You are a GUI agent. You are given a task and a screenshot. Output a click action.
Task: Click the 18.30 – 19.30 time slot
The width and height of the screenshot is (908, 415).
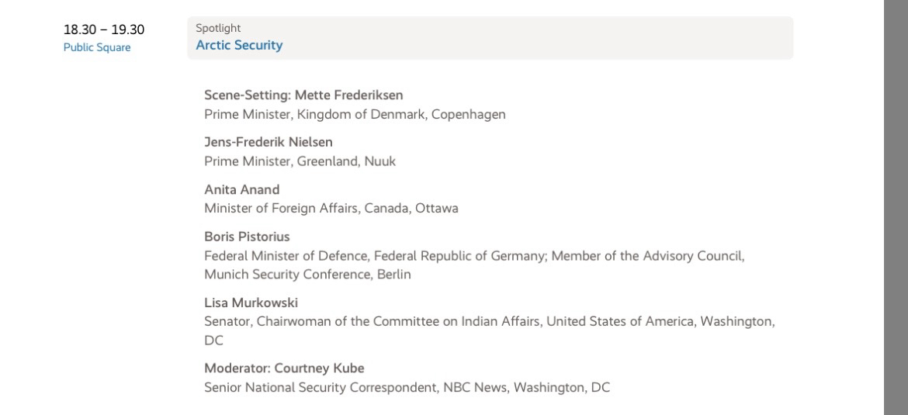(104, 29)
